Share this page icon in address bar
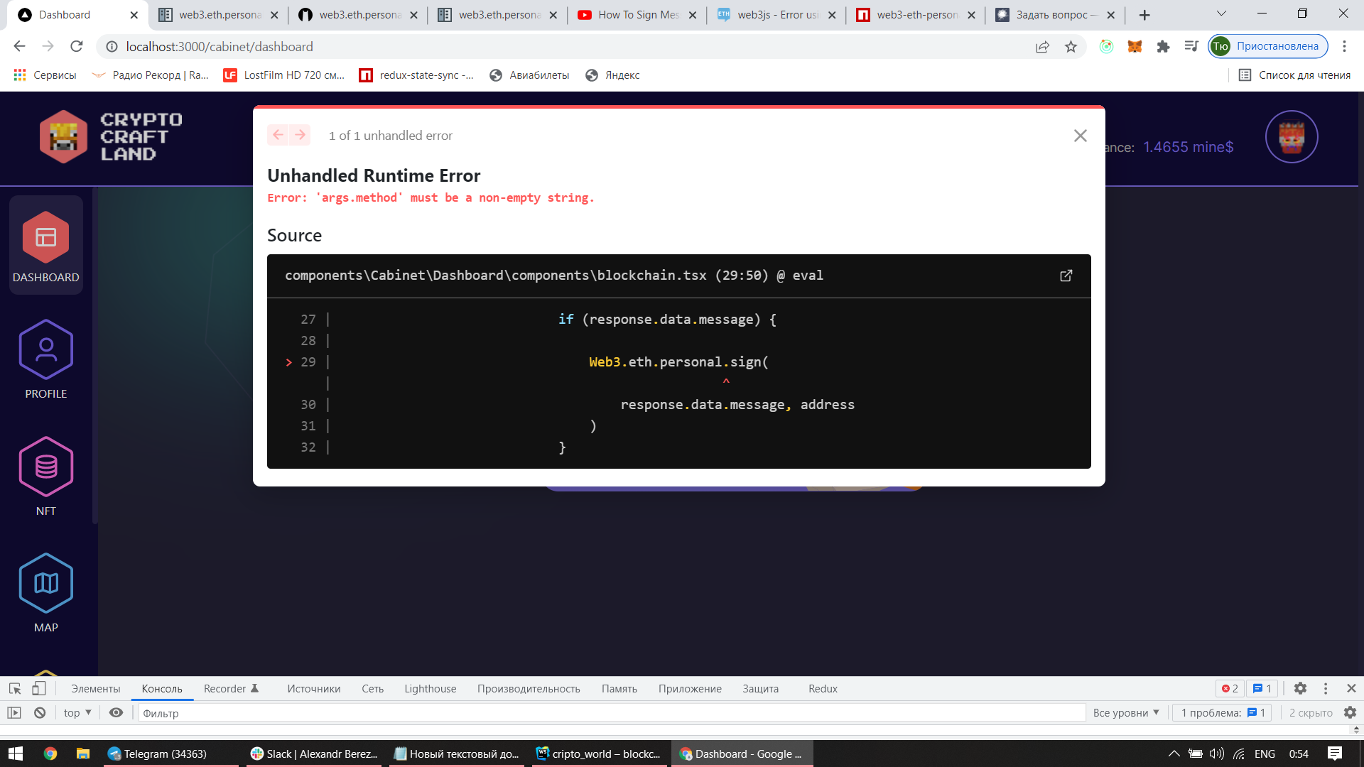Viewport: 1364px width, 767px height. point(1042,47)
